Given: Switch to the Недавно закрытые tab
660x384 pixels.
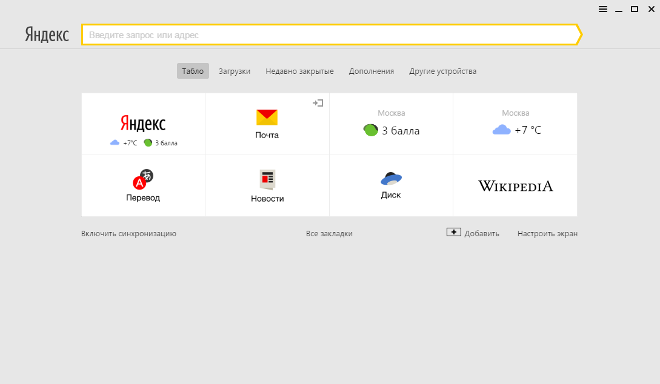Looking at the screenshot, I should pos(299,71).
